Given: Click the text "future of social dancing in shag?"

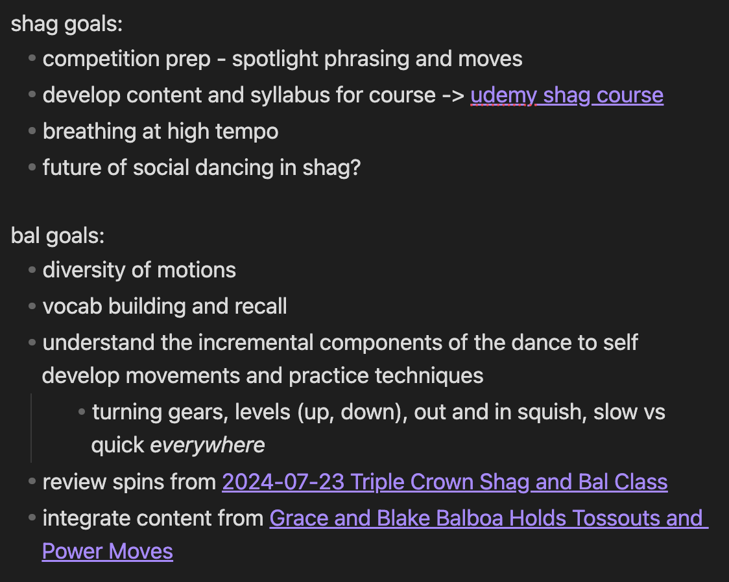Looking at the screenshot, I should pos(201,168).
